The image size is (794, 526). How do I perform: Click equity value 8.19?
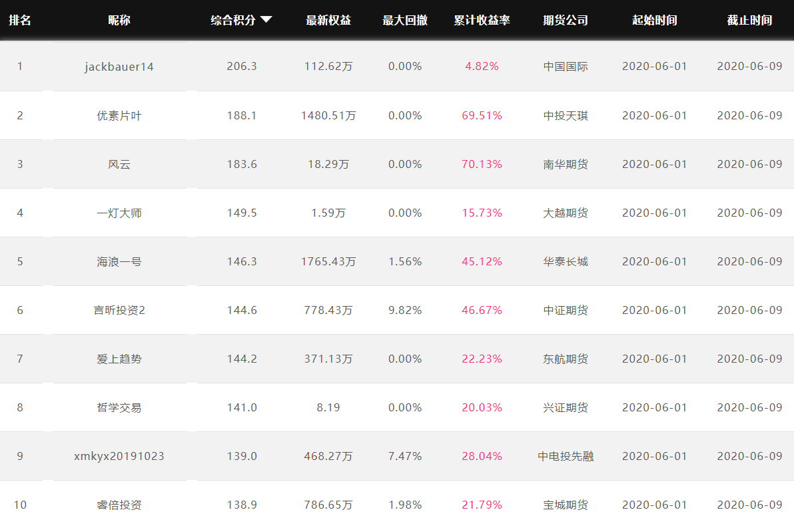328,407
